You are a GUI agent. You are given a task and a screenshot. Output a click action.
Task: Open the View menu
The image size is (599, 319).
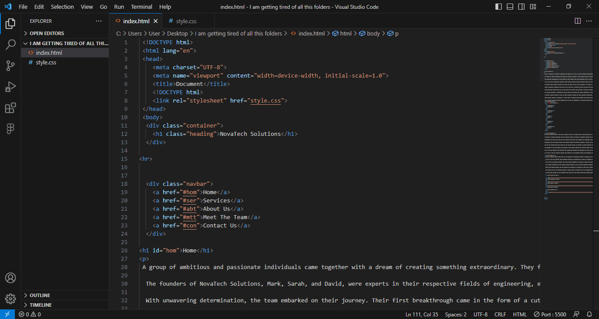tap(87, 7)
